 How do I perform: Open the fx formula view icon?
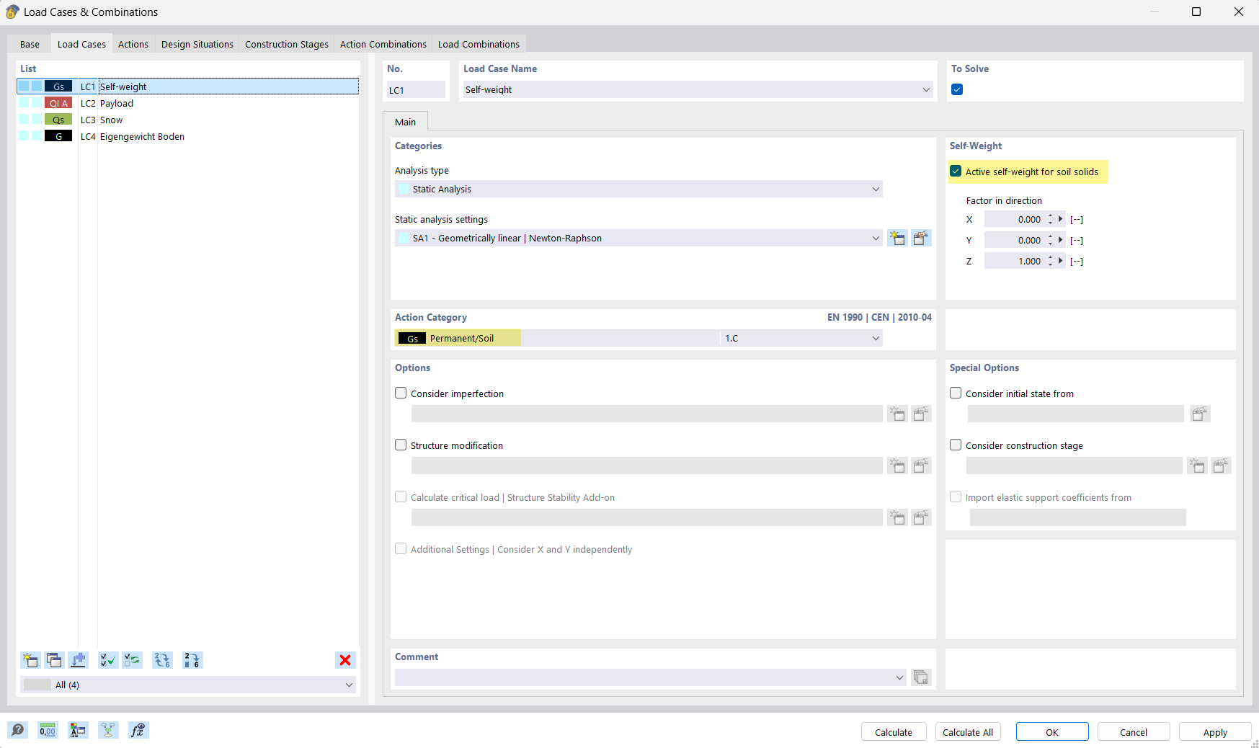click(138, 730)
